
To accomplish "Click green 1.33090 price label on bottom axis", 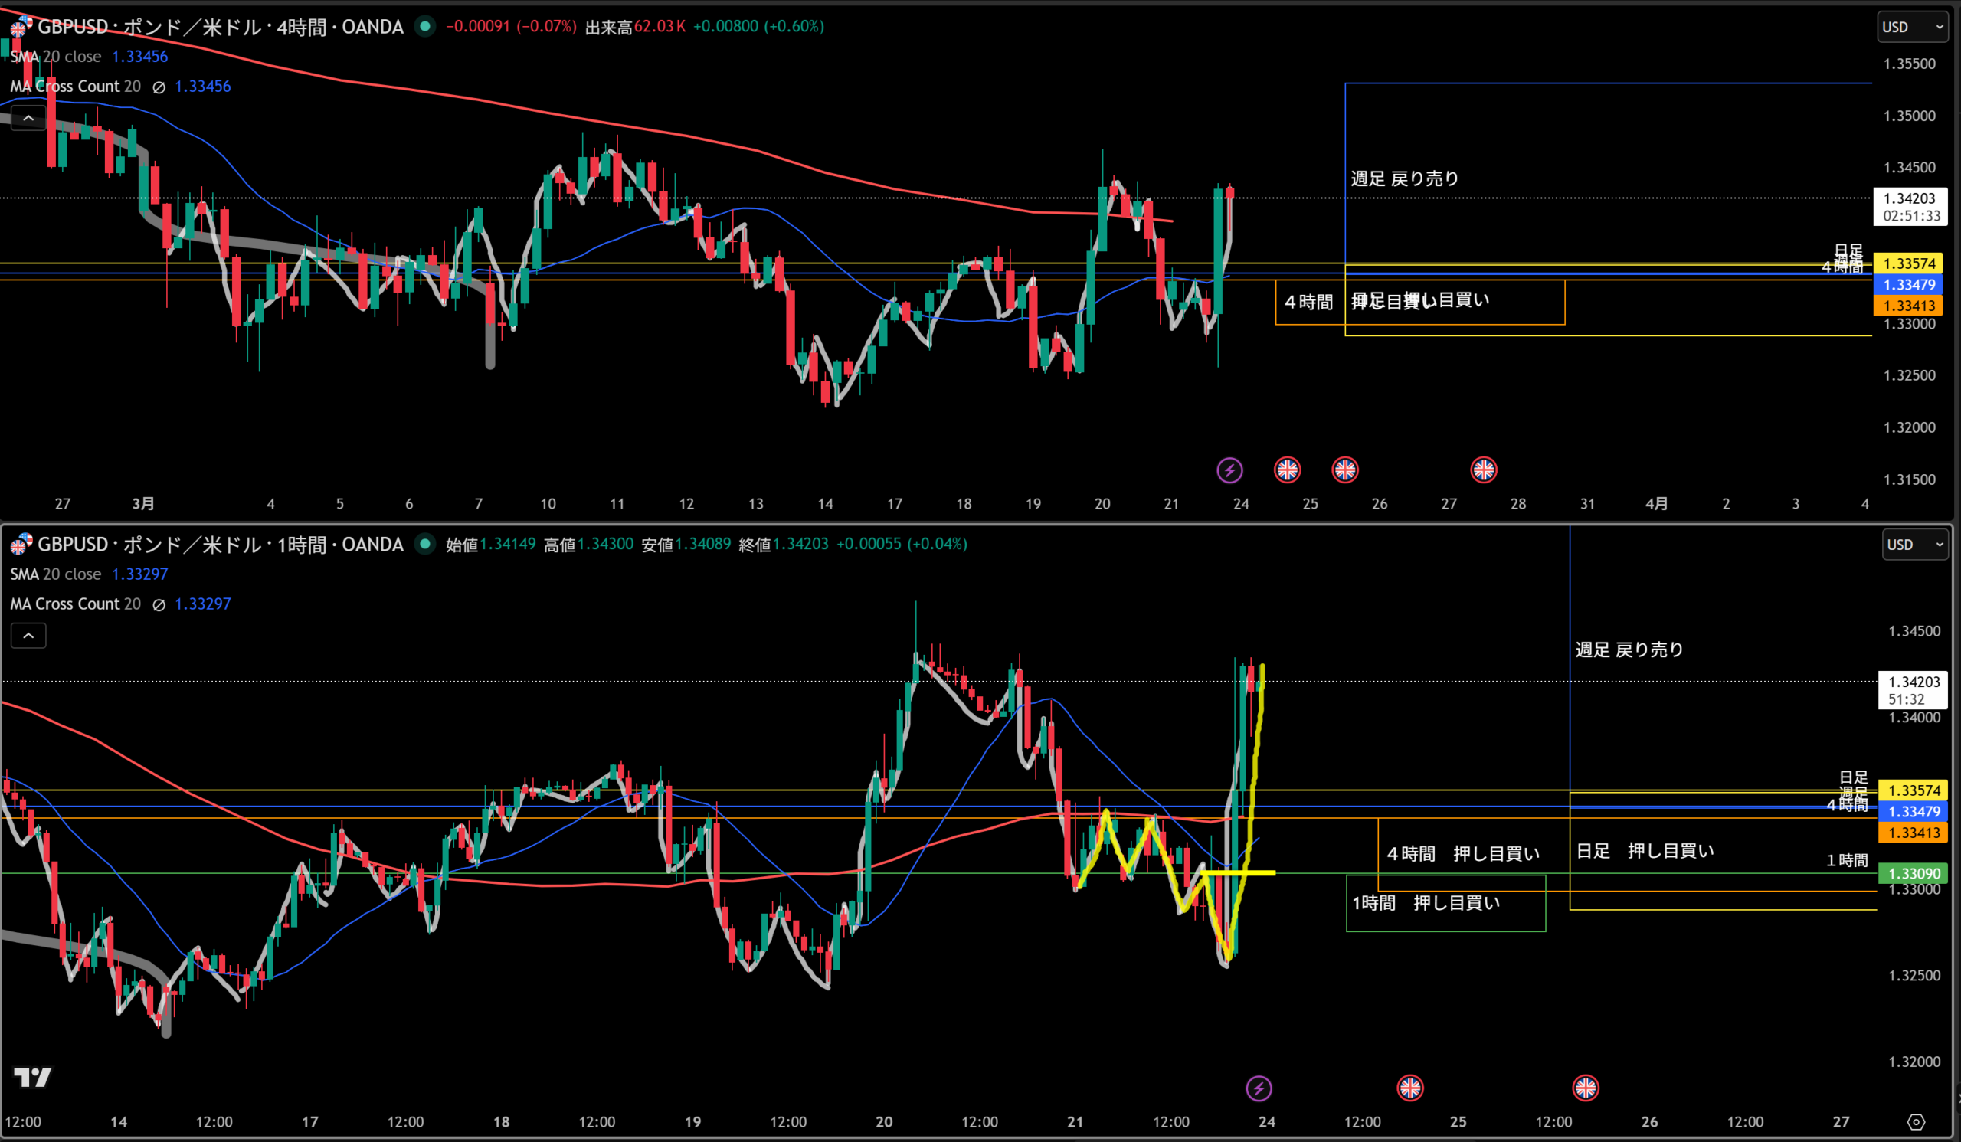I will tap(1914, 874).
